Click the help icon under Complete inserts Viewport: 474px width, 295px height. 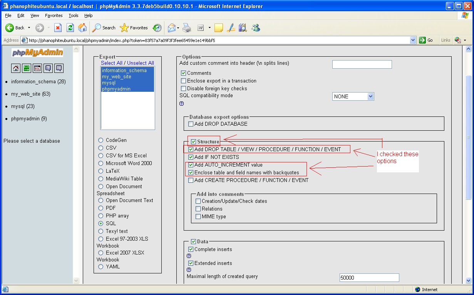point(189,256)
